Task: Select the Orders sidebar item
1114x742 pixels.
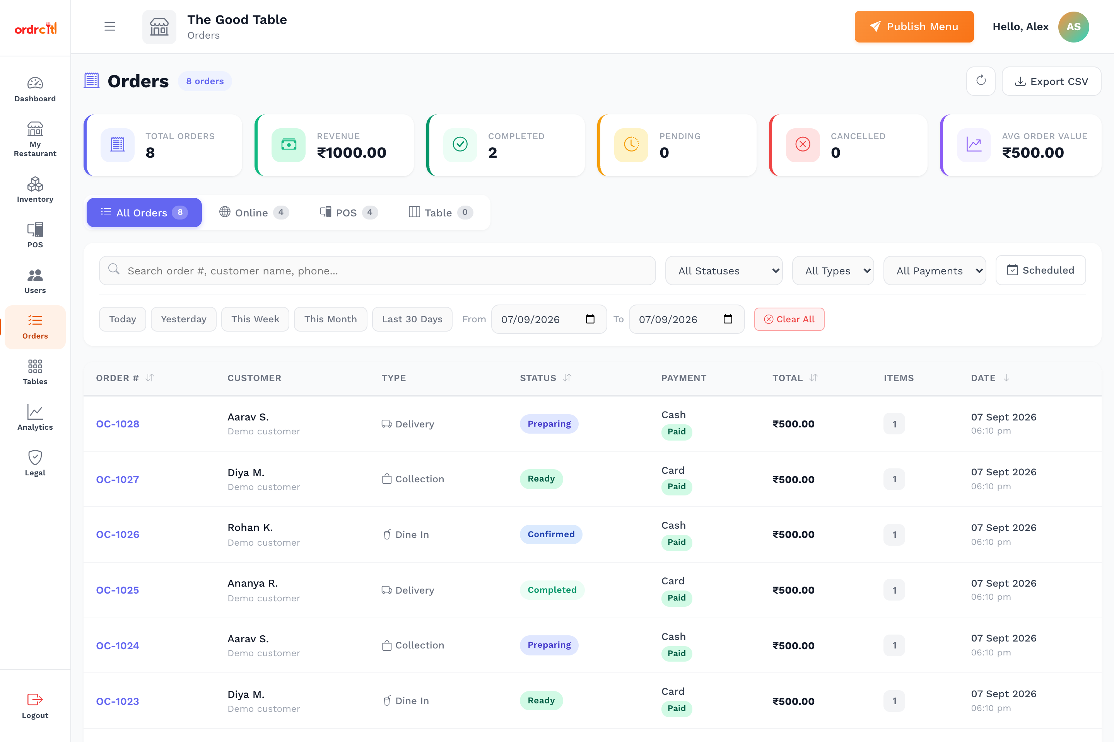Action: (x=35, y=327)
